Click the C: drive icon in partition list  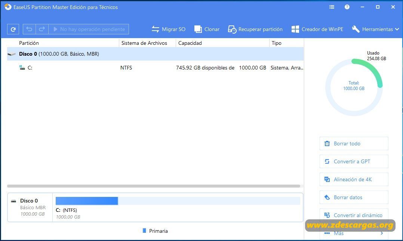click(x=22, y=68)
